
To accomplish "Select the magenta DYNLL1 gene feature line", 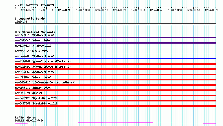I will (x=115, y=123).
